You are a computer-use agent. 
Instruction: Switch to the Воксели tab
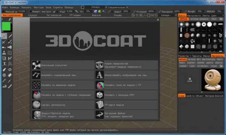(96, 15)
